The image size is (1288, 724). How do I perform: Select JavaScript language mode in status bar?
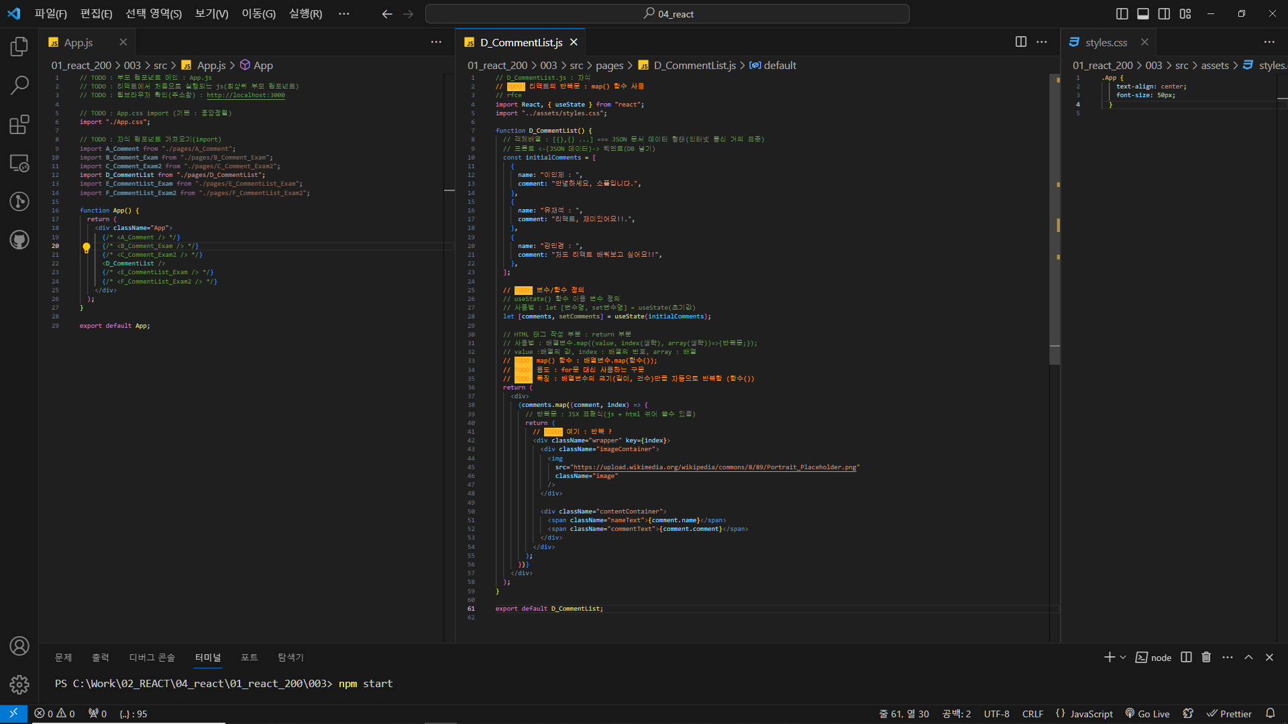1091,714
